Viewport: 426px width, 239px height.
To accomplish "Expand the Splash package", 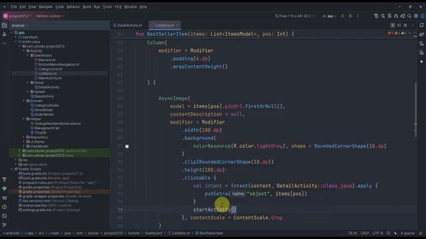I will pyautogui.click(x=28, y=92).
